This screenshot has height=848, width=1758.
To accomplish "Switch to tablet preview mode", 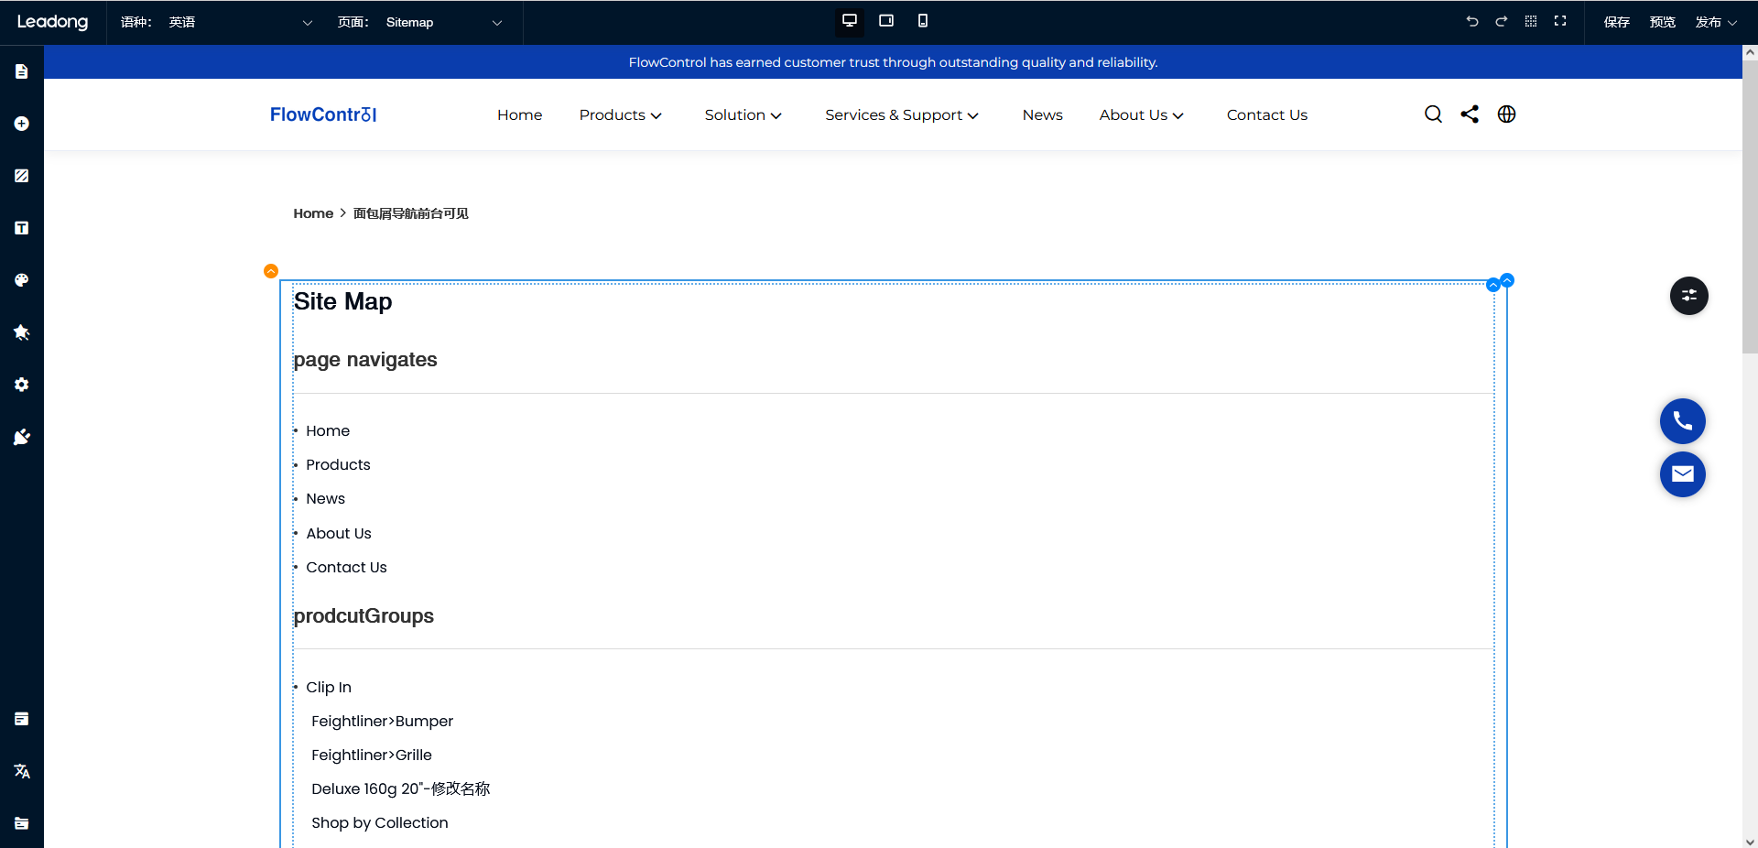I will (x=885, y=21).
